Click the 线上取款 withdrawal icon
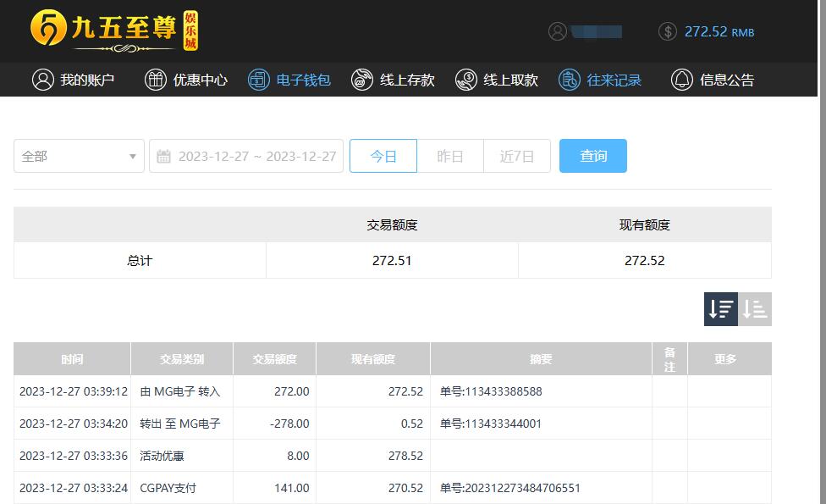826x504 pixels. [x=465, y=80]
